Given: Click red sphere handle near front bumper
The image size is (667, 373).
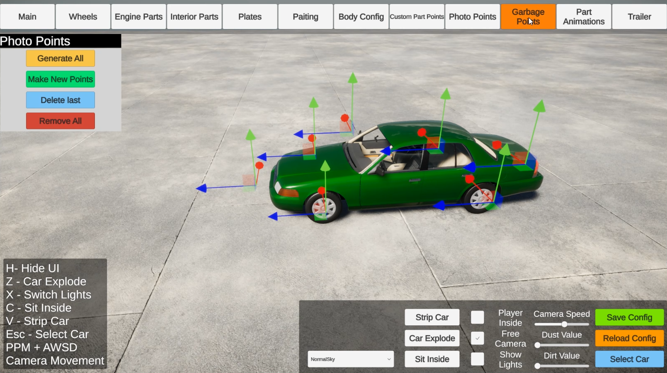Looking at the screenshot, I should tap(260, 166).
